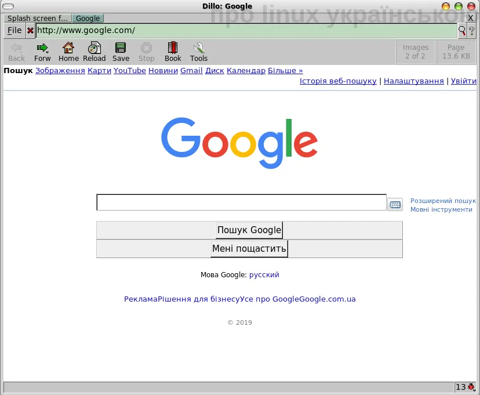The image size is (480, 395).
Task: Click the magnifier web search icon
Action: point(462,31)
